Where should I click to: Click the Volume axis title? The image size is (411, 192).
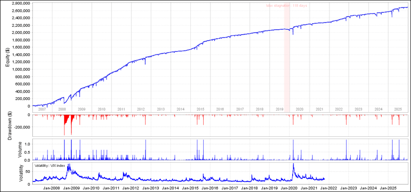pyautogui.click(x=19, y=149)
